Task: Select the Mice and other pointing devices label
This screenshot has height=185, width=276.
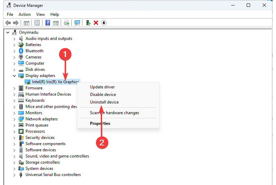Action: point(51,107)
